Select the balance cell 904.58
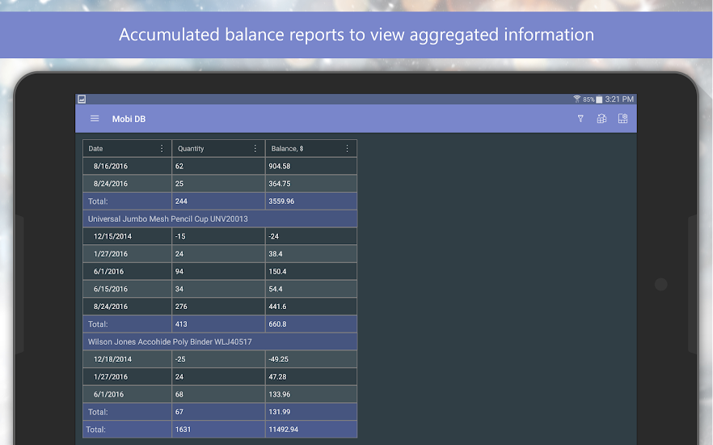 (x=280, y=166)
